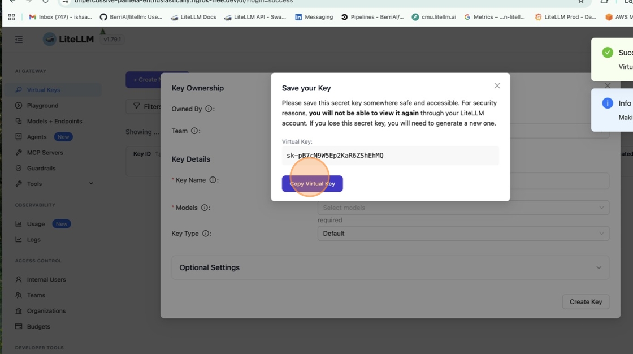Open the Key Type Default dropdown
Viewport: 633px width, 354px height.
tap(463, 234)
